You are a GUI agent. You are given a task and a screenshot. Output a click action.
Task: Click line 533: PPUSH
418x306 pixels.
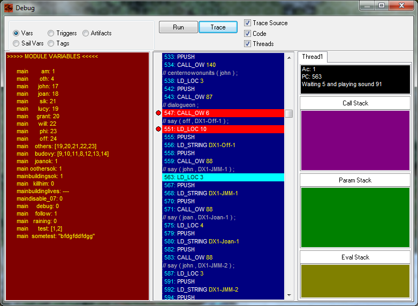coord(223,57)
